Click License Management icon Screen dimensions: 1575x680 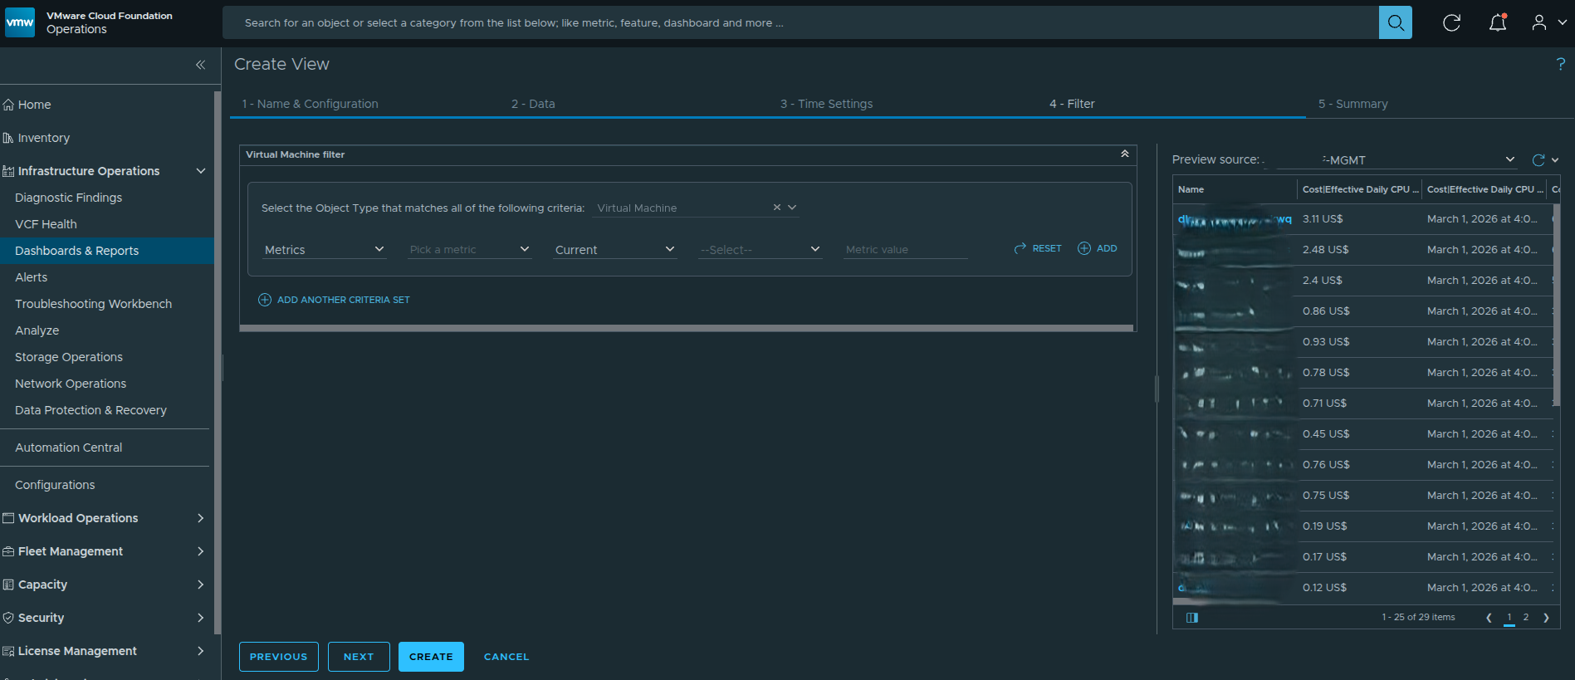(8, 651)
